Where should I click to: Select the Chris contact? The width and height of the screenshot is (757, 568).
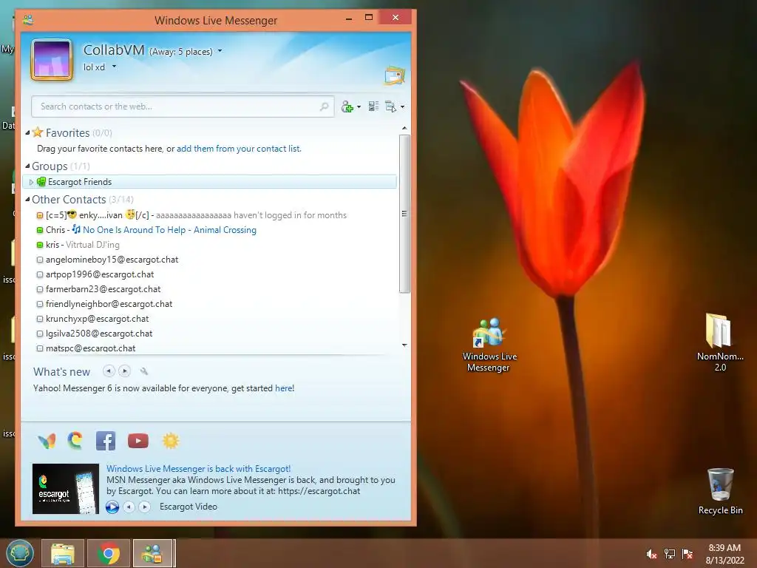(x=211, y=230)
